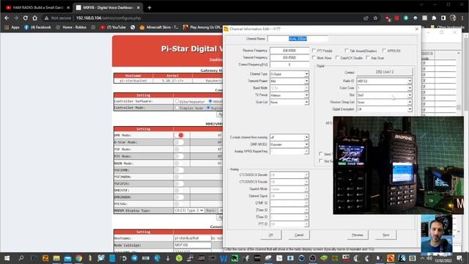Tick the APRS RX checkbox
469x264 pixels.
384,51
